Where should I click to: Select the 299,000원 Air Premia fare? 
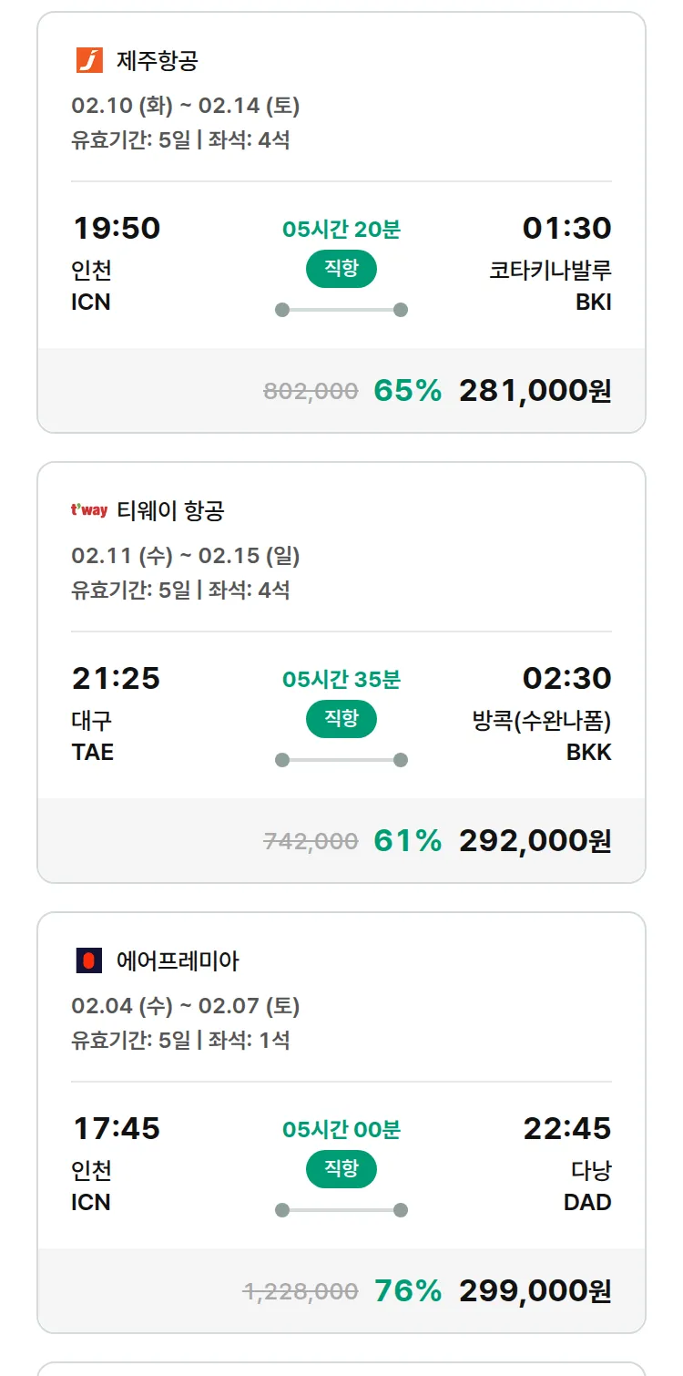pyautogui.click(x=535, y=1291)
